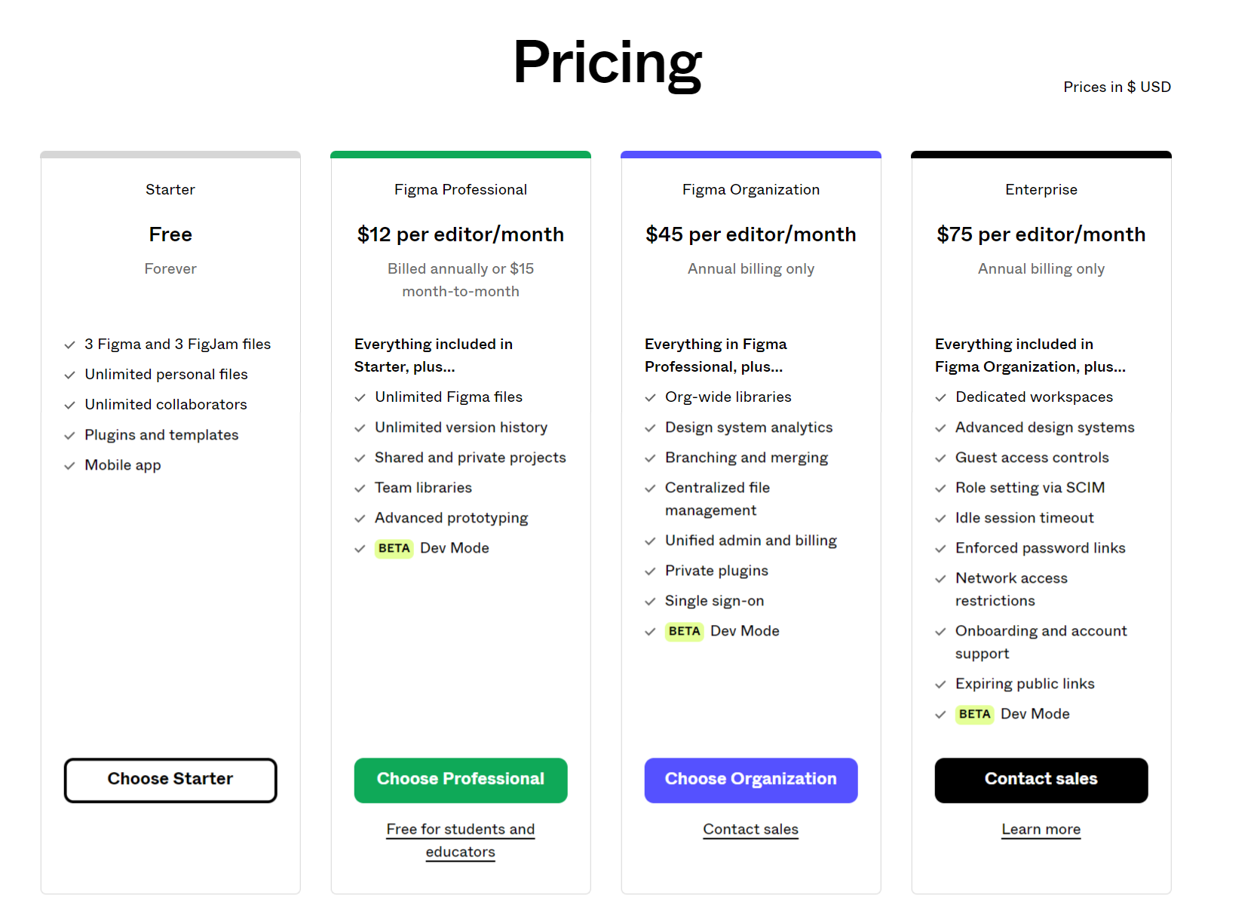Click the Prices in $ USD selector
The height and width of the screenshot is (913, 1257).
point(1117,87)
